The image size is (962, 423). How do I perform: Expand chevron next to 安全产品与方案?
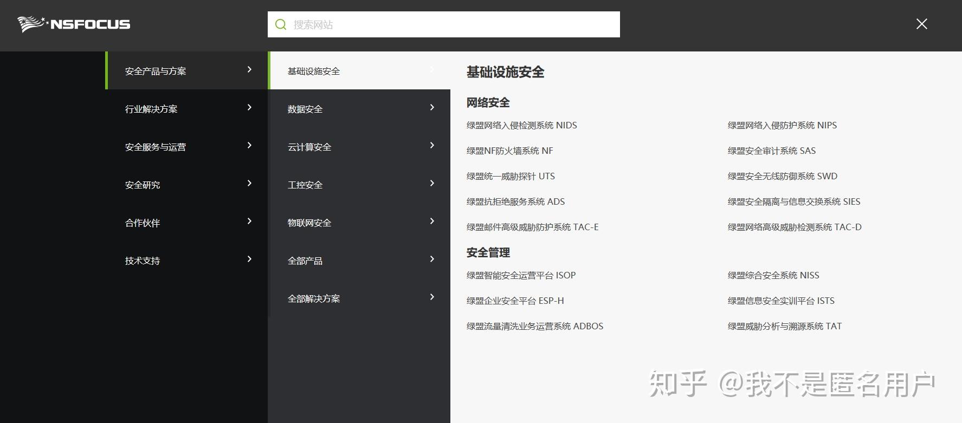coord(249,69)
